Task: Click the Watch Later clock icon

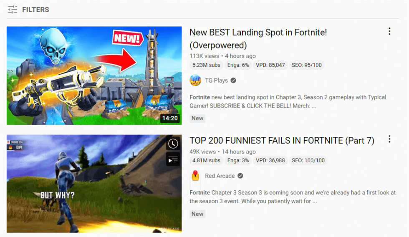Action: 173,144
